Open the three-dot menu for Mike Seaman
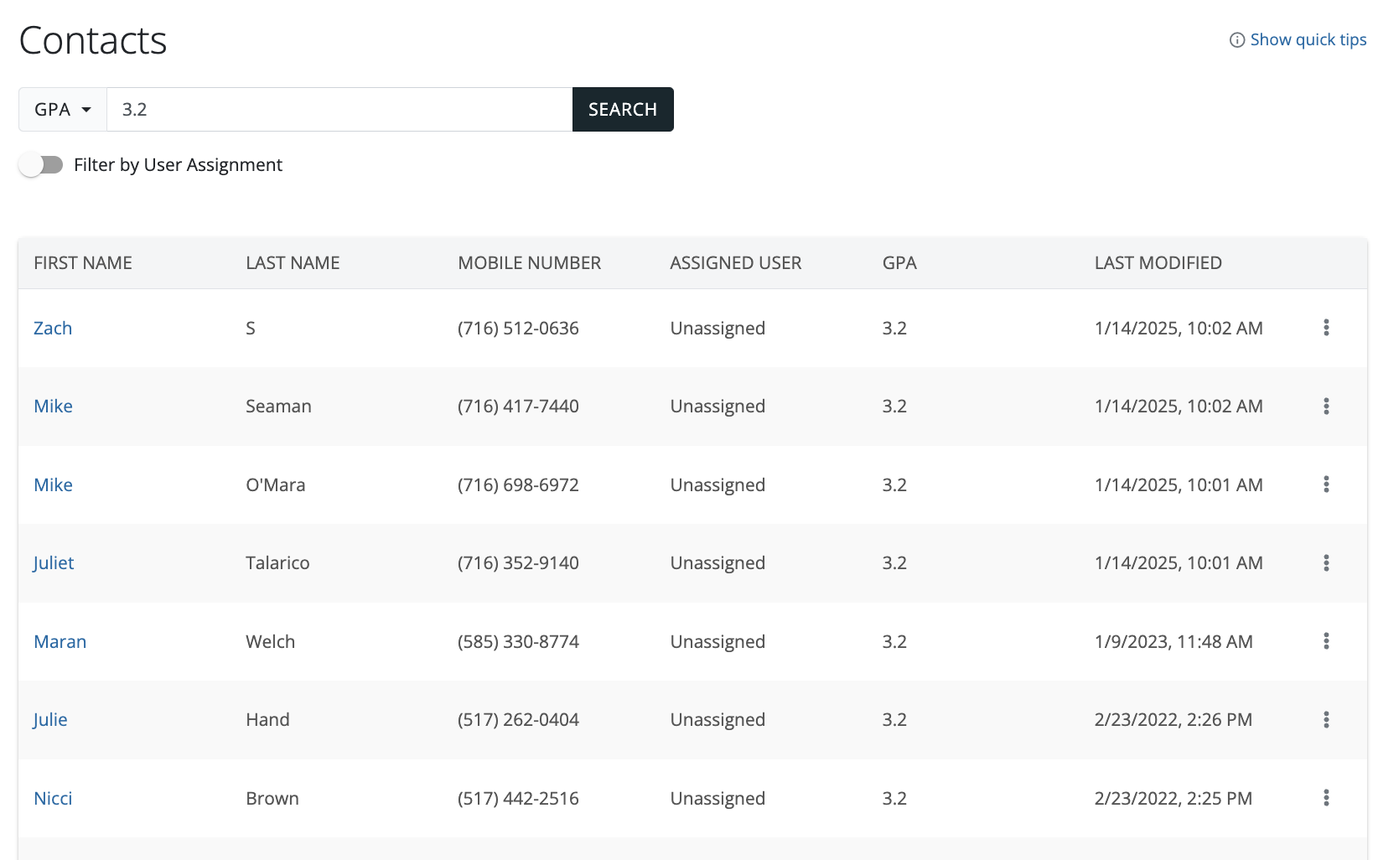Image resolution: width=1373 pixels, height=860 pixels. (x=1325, y=407)
